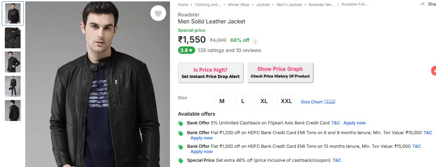Click the 3.8 star rating badge

pyautogui.click(x=186, y=50)
